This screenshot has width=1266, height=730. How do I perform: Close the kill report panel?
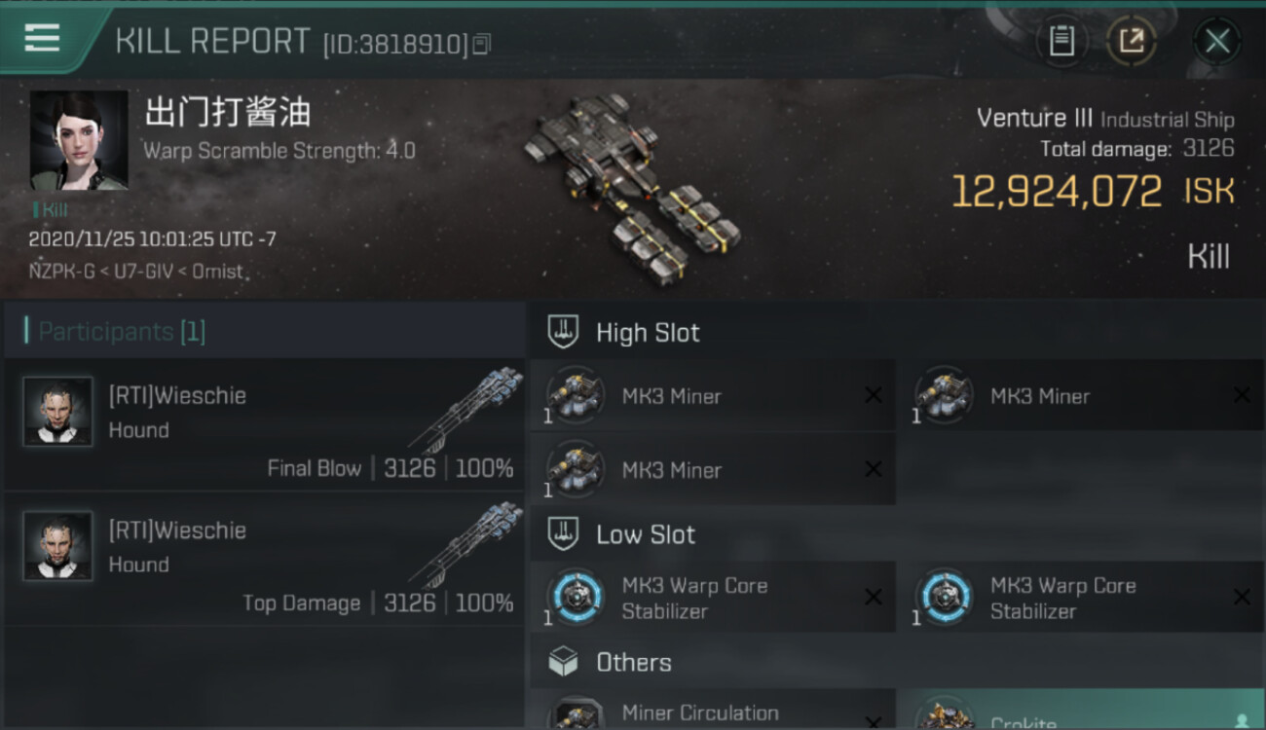[1217, 41]
